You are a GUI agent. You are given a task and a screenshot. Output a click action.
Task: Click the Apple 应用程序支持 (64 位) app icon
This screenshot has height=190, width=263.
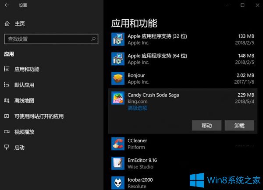tap(118, 59)
